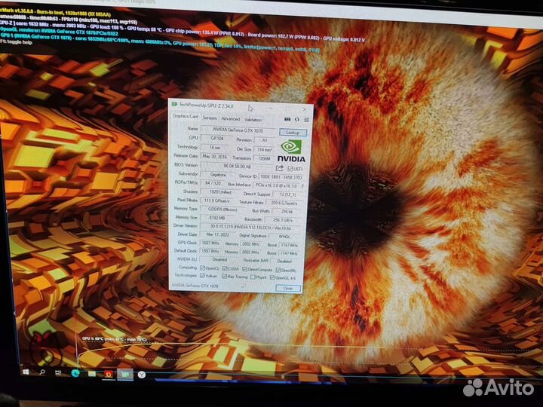
Task: Click GPU-Z screenshot camera icon
Action: pos(287,119)
